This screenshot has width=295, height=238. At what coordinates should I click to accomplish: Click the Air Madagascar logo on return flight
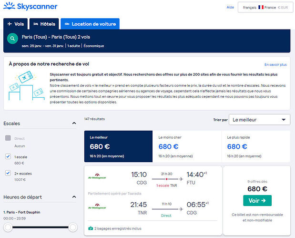tap(97, 207)
